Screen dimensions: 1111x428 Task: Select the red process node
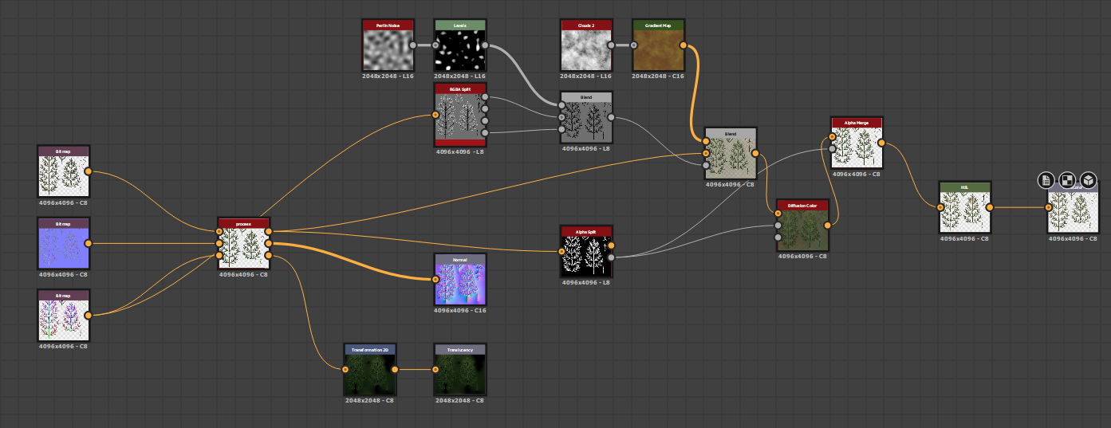tap(244, 243)
